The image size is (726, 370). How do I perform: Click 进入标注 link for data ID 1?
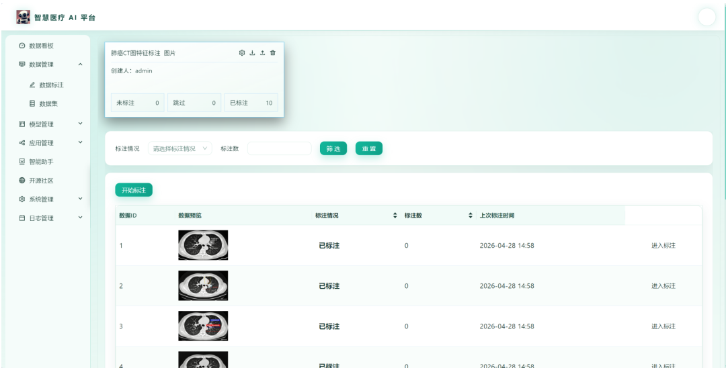coord(663,246)
